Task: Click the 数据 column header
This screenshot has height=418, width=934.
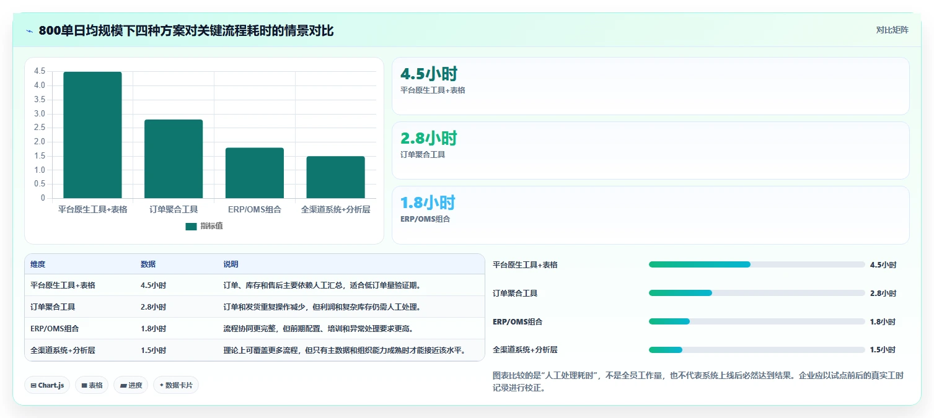Action: (x=148, y=264)
